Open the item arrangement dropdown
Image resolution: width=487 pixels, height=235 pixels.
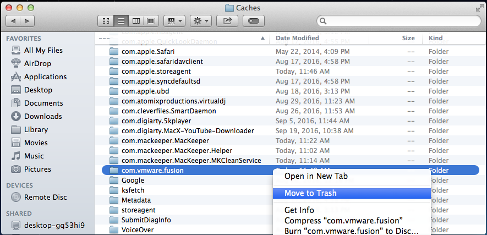click(174, 21)
